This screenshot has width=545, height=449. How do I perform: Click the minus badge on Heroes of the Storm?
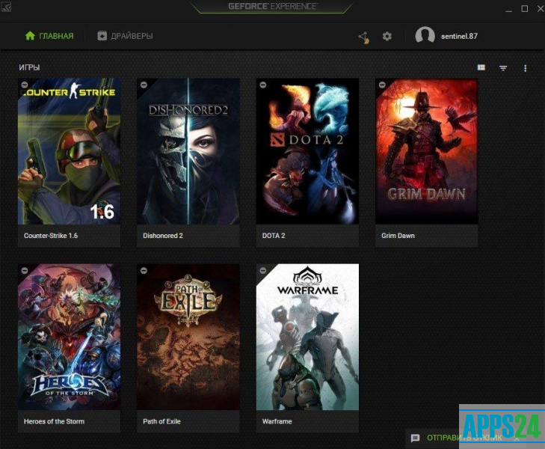point(25,270)
